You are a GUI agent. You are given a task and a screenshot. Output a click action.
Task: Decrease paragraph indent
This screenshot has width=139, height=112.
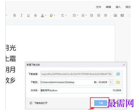[x=99, y=15]
